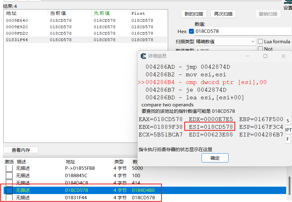Maximize the 详细信息 dialog window
Image resolution: width=292 pixels, height=202 pixels.
[265, 56]
